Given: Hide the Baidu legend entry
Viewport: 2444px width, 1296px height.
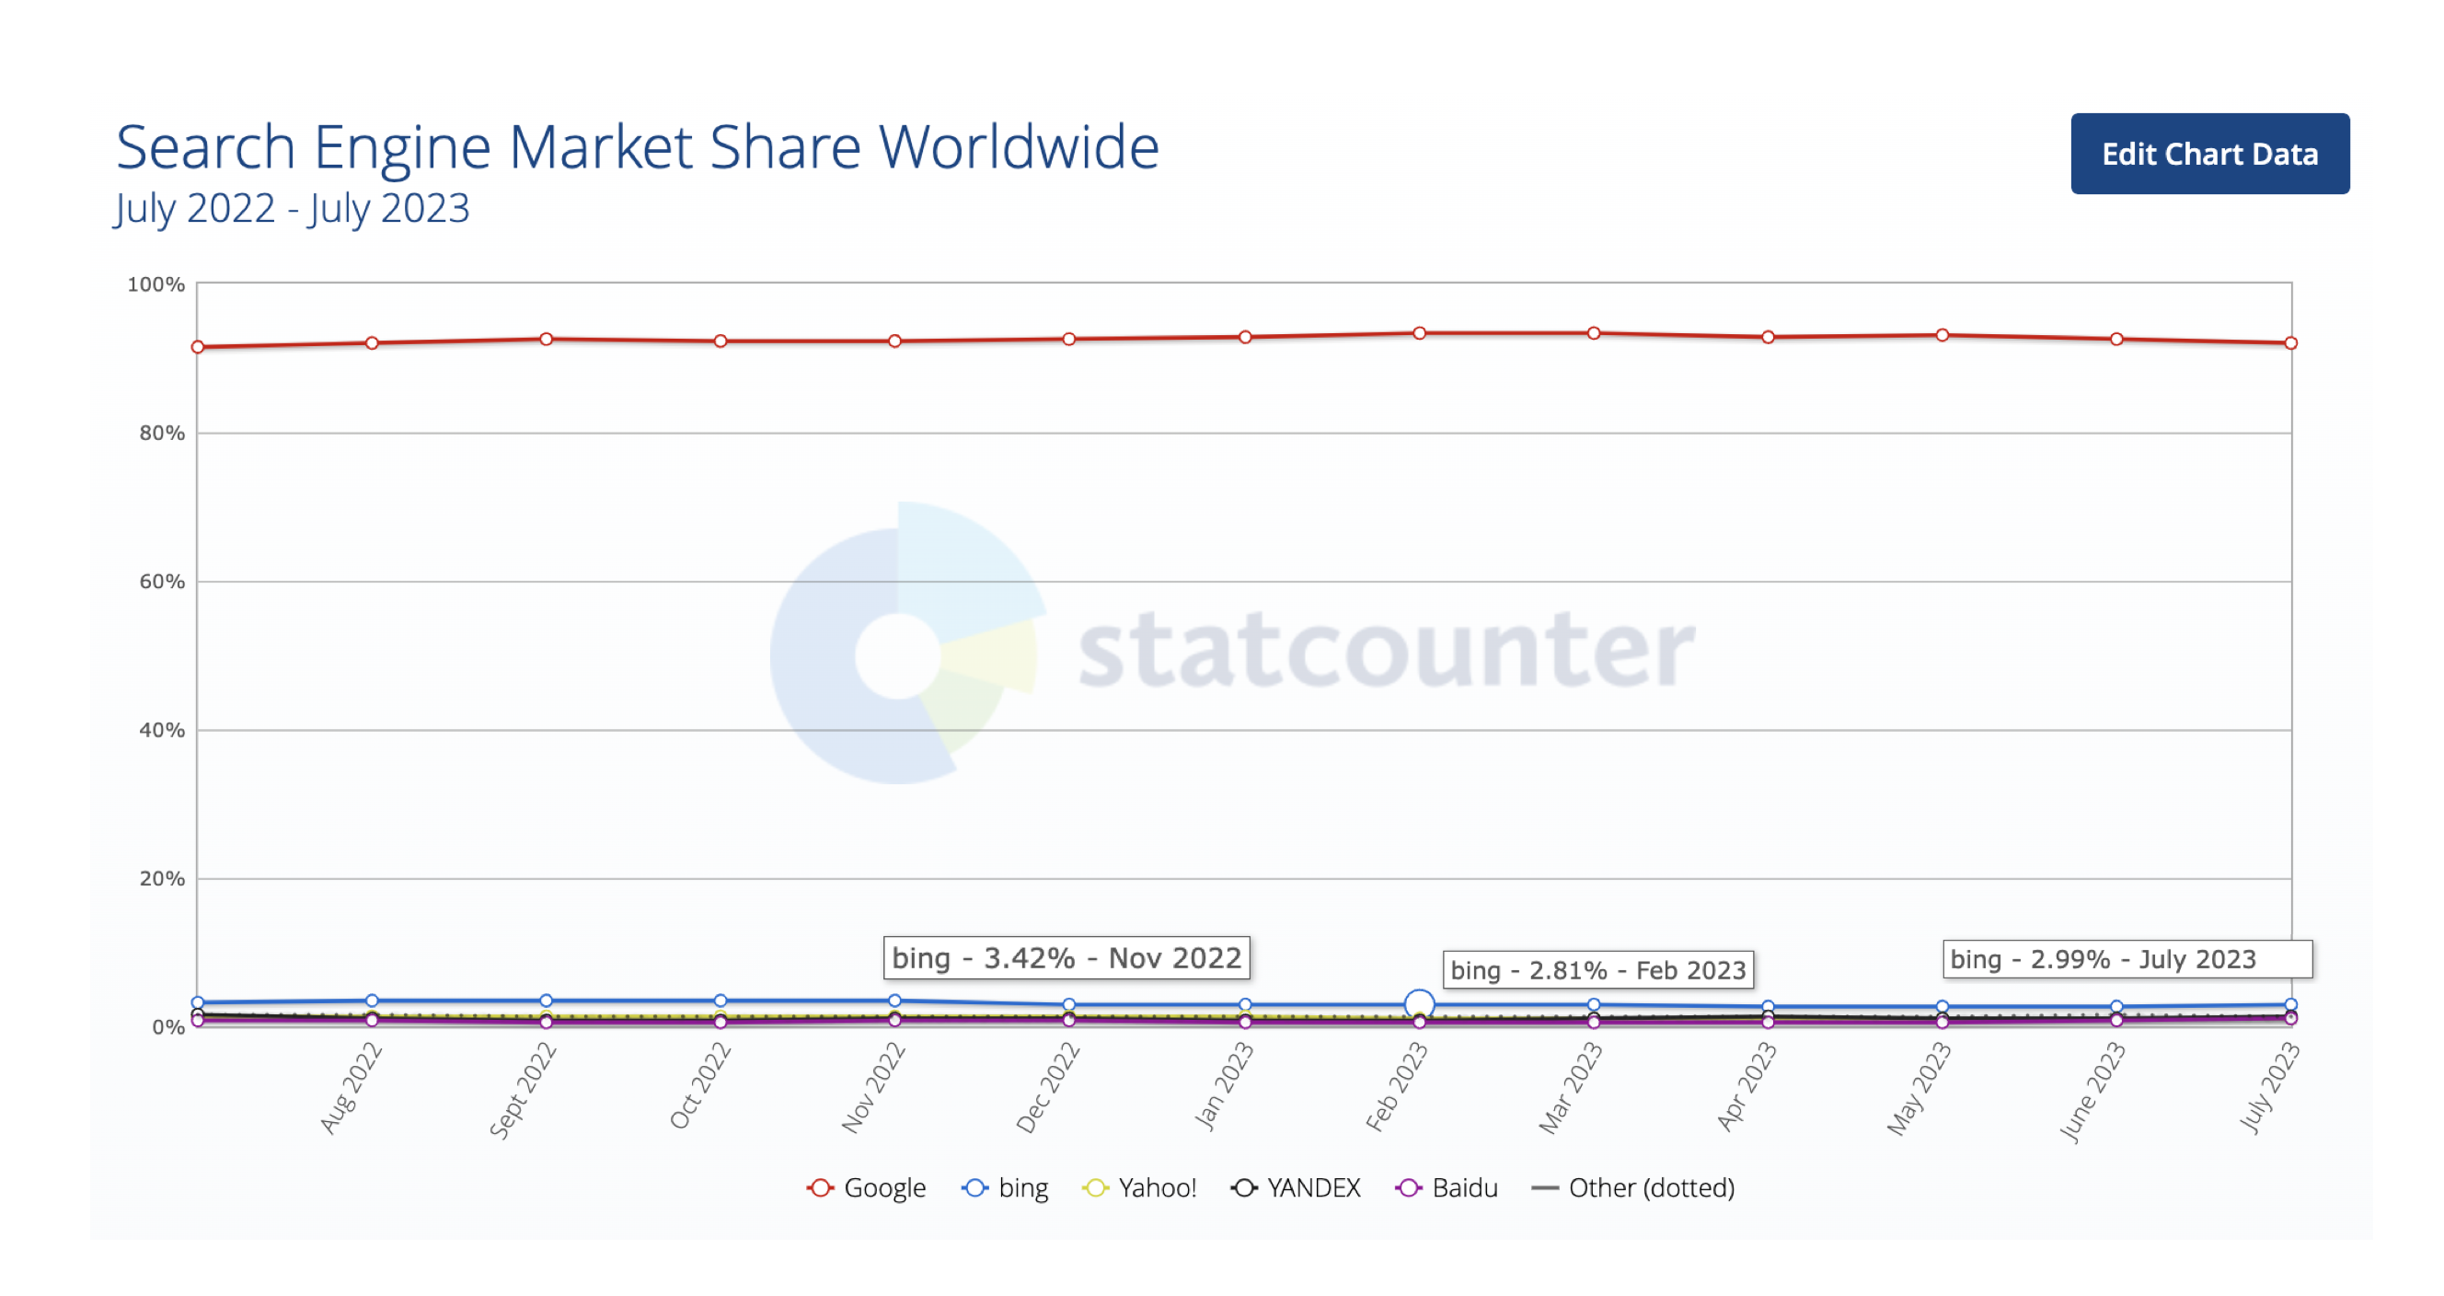Looking at the screenshot, I should [1447, 1187].
